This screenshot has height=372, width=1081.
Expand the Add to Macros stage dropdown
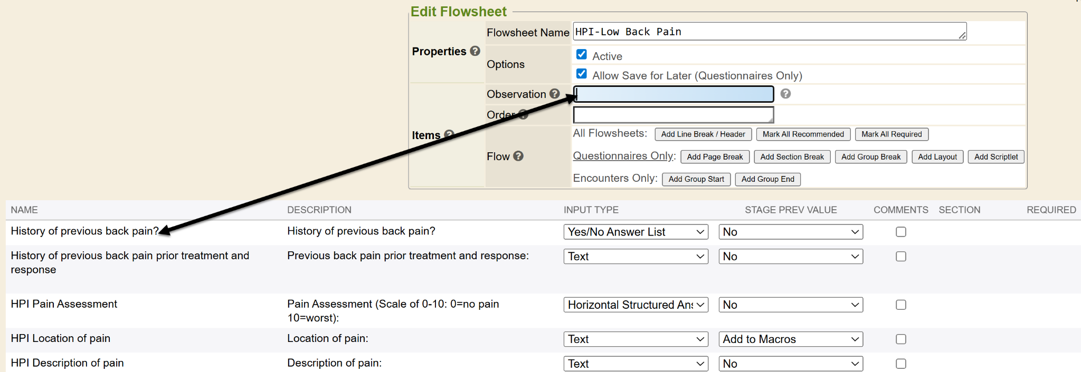pos(790,339)
